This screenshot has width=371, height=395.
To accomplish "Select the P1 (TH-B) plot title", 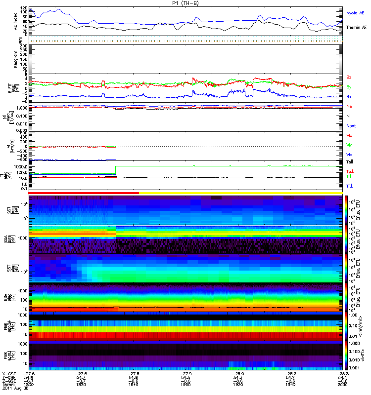I will click(x=185, y=3).
